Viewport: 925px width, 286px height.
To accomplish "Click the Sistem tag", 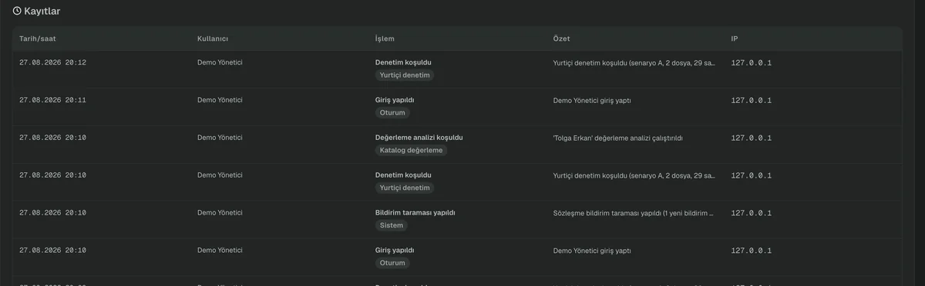I will point(392,226).
